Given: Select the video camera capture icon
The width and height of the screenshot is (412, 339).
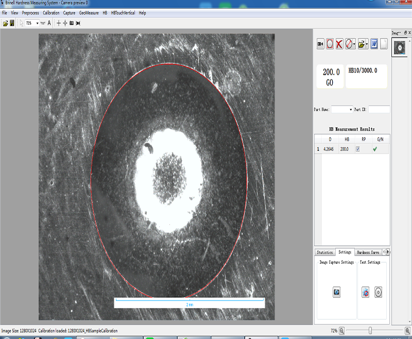Looking at the screenshot, I should [x=321, y=44].
